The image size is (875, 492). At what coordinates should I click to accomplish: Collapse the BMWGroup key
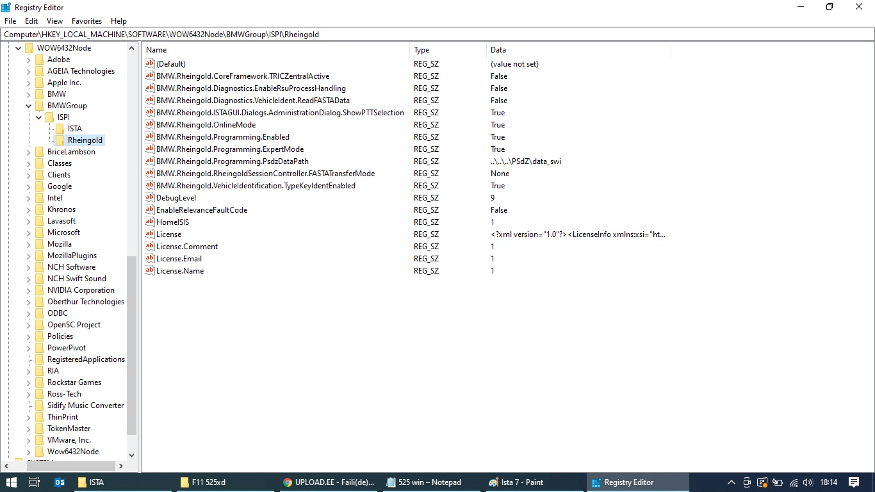click(x=28, y=106)
